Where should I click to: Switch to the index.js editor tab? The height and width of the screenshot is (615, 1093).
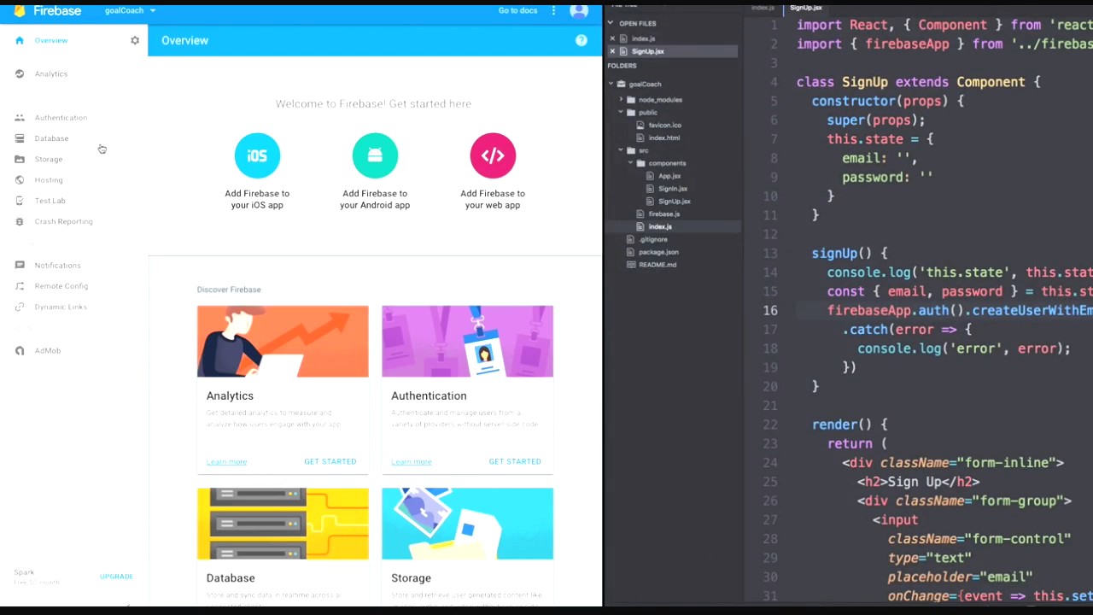(x=763, y=8)
